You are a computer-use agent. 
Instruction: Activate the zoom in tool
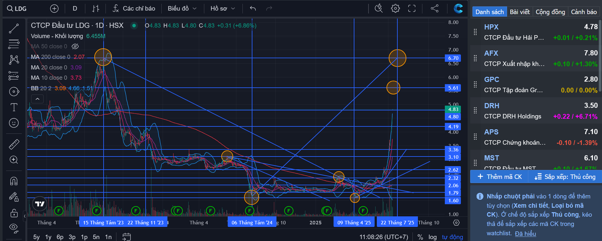(14, 160)
